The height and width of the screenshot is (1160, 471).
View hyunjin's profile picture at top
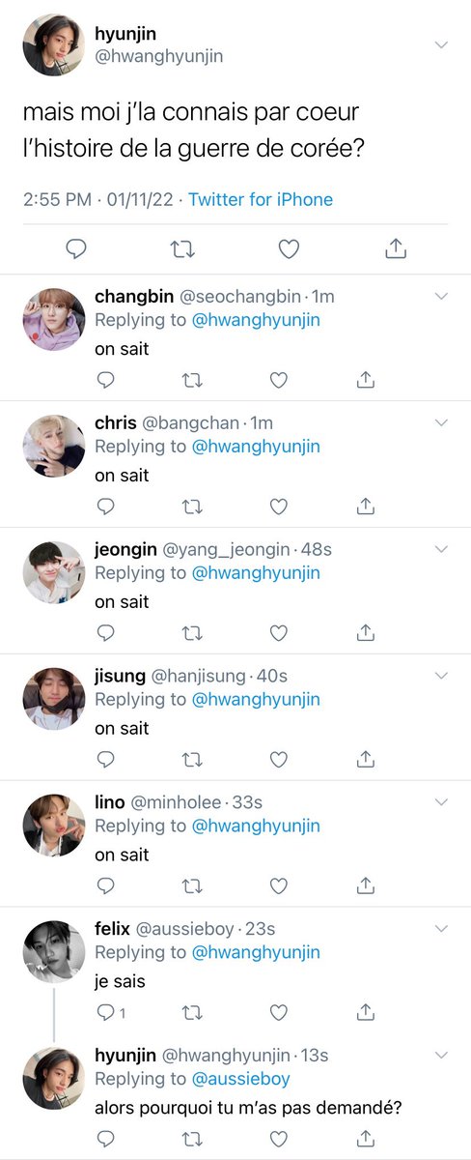click(x=53, y=44)
